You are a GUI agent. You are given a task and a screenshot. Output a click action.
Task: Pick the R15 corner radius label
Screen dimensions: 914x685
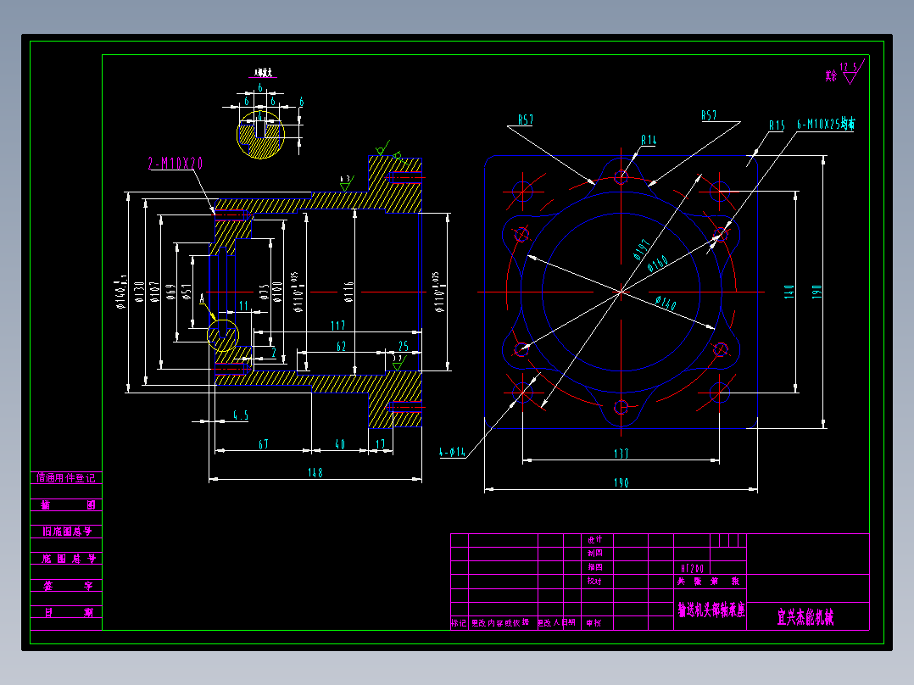(x=777, y=125)
